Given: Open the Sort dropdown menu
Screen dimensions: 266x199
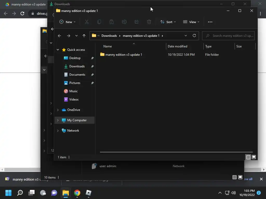Looking at the screenshot, I should [168, 22].
